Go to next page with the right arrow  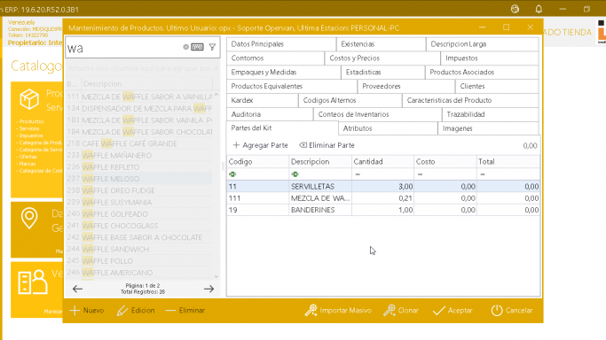point(209,289)
